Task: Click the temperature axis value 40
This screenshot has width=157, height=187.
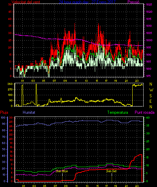Action: click(x=148, y=118)
